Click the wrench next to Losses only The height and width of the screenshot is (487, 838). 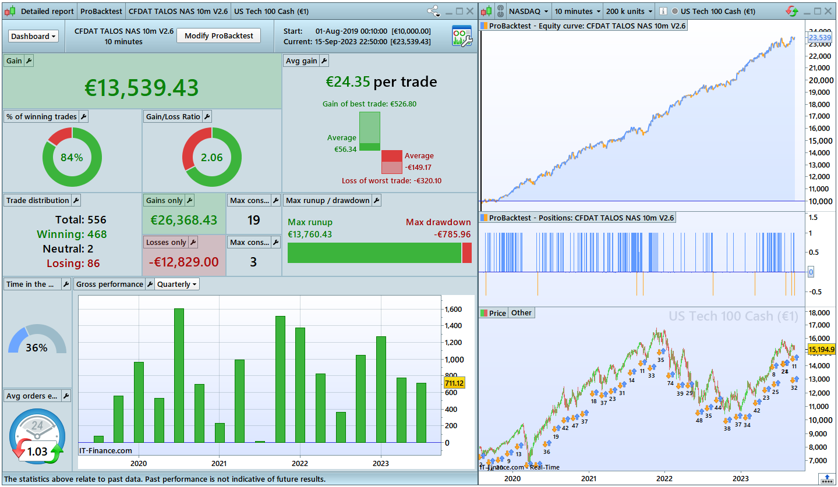[x=193, y=242]
